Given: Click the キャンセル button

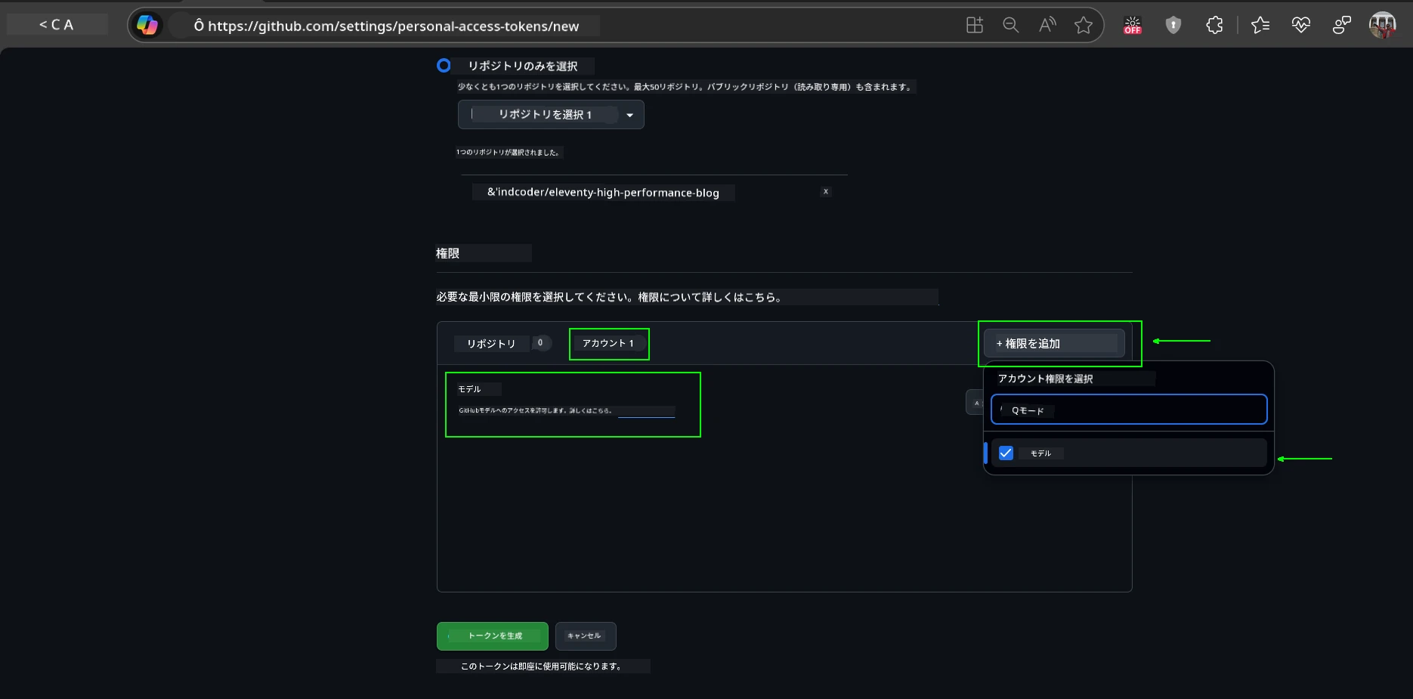Looking at the screenshot, I should tap(585, 636).
